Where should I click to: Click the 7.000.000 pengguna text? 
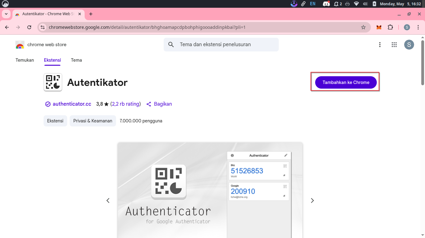141,121
